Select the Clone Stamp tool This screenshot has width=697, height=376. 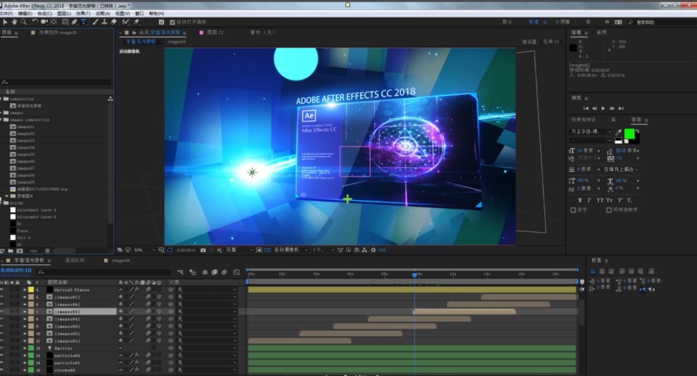(x=105, y=22)
